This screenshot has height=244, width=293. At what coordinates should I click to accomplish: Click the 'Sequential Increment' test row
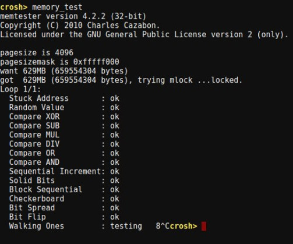64,171
